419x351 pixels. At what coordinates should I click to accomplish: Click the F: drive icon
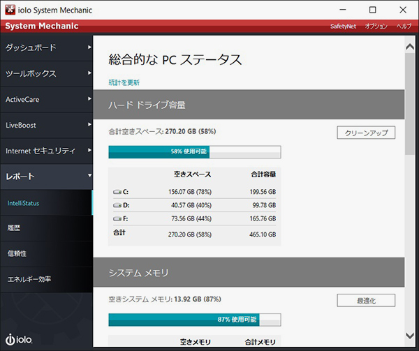click(117, 218)
